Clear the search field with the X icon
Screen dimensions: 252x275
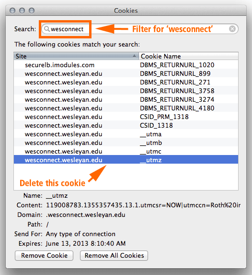tap(232, 29)
